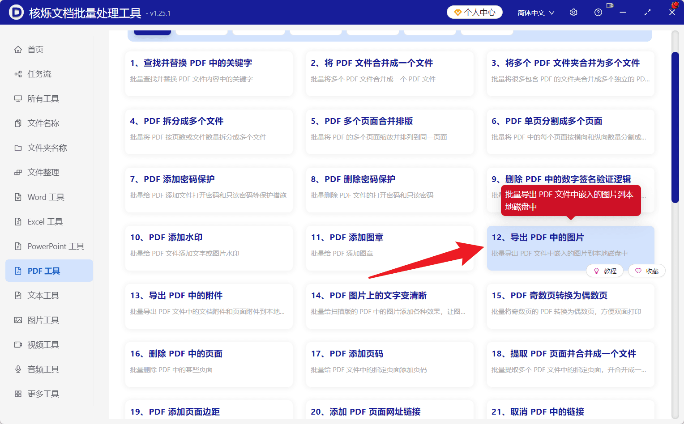
Task: Open the 个人中心 user center
Action: pos(475,13)
